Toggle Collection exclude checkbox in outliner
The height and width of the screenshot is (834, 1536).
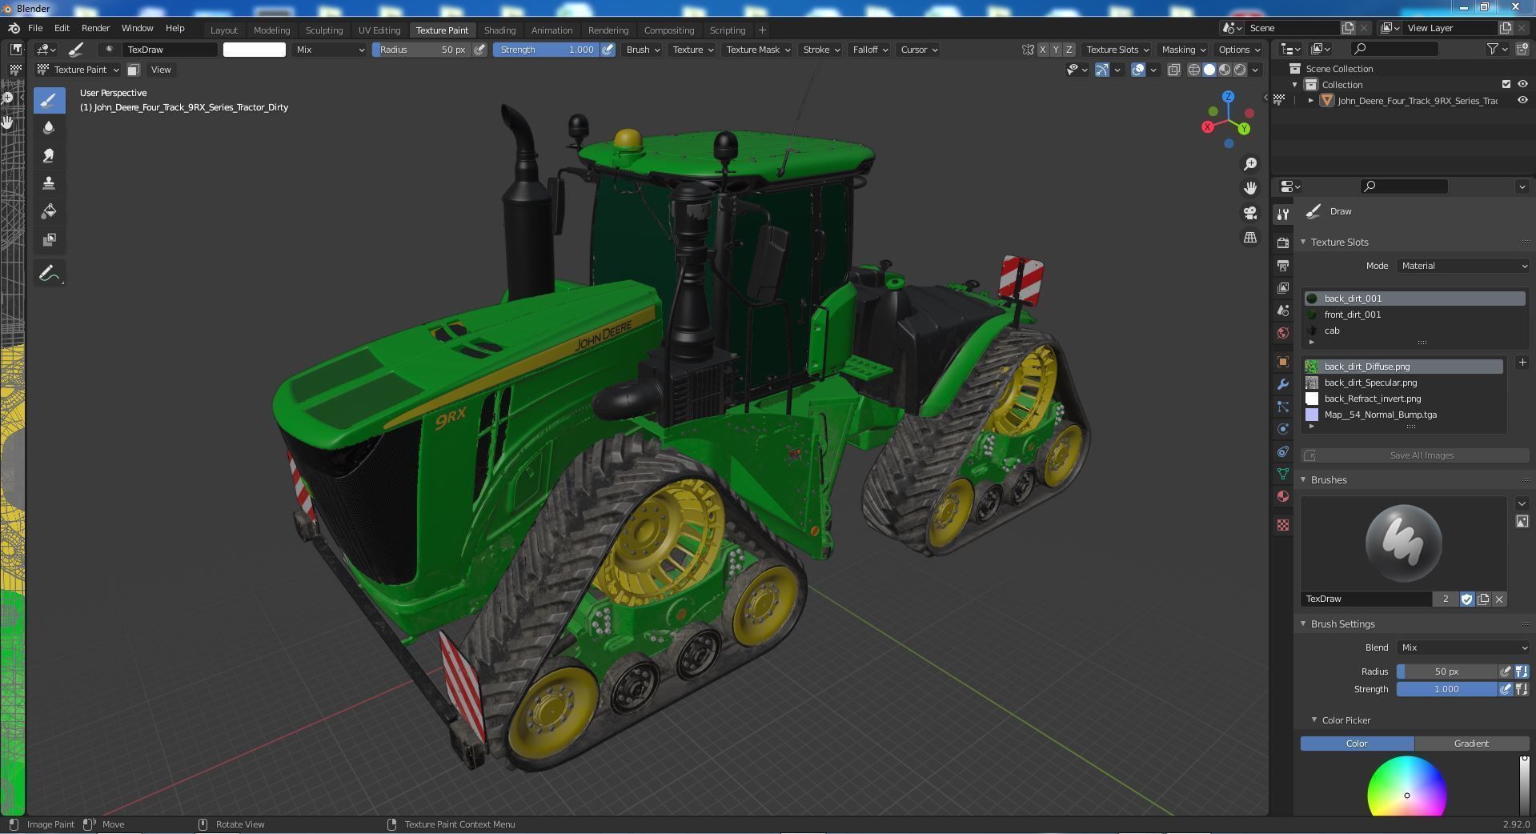pos(1506,84)
